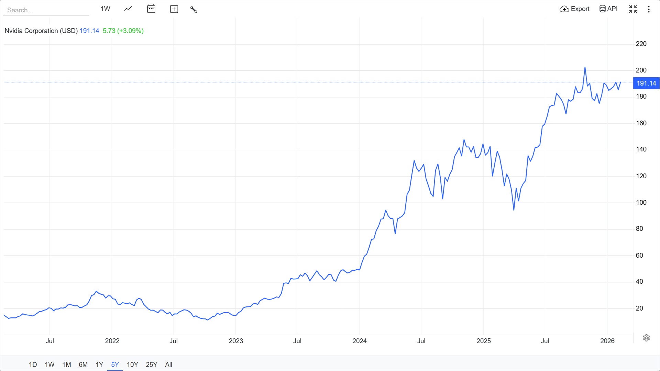This screenshot has width=660, height=371.
Task: Select the 5Y time range
Action: pyautogui.click(x=115, y=364)
